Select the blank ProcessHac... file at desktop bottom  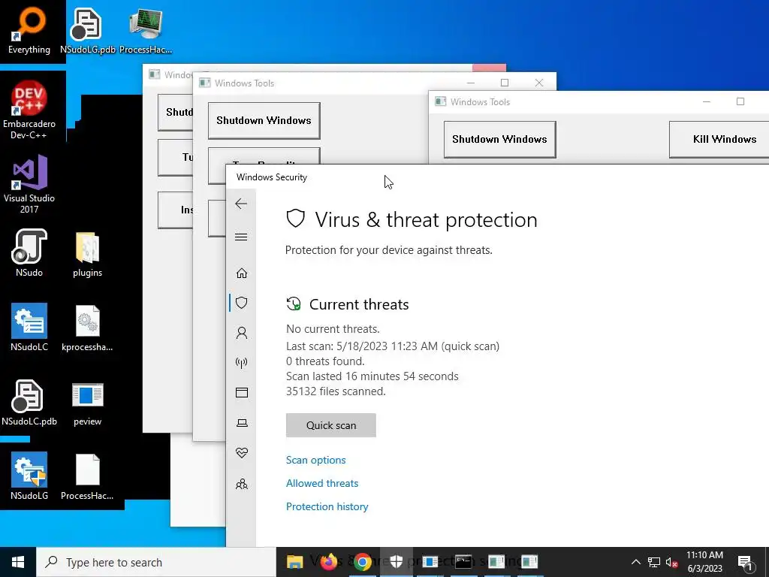click(87, 477)
